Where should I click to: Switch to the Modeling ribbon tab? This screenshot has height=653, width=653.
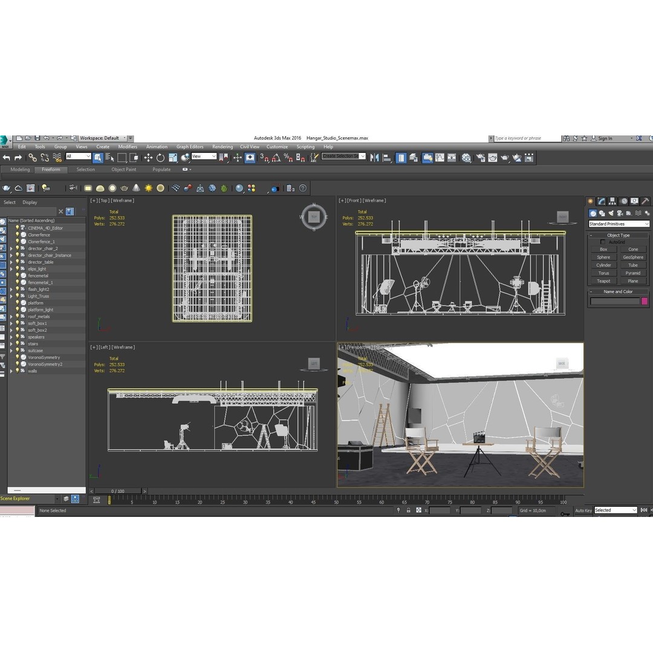point(20,169)
